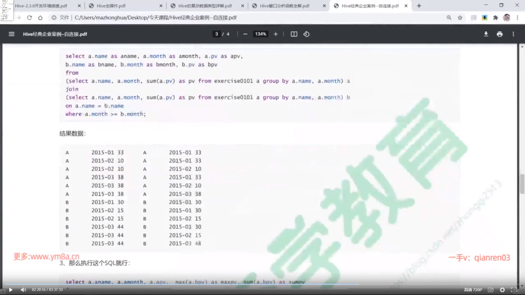Zoom in with the plus icon
Screen dimensions: 525x295
click(276, 34)
